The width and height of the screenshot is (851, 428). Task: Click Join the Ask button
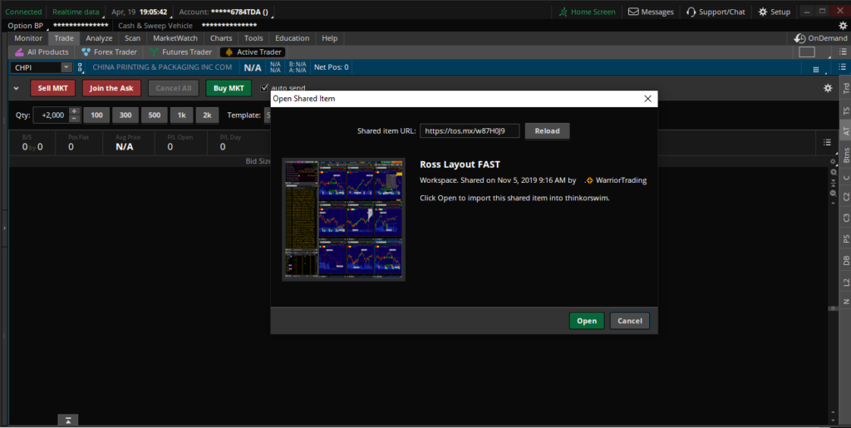coord(111,88)
